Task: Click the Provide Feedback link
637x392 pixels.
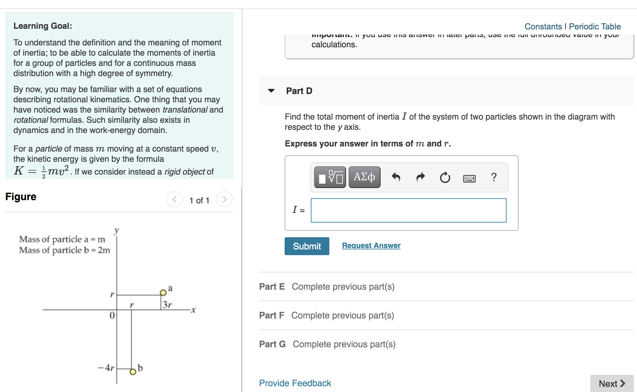Action: [295, 383]
